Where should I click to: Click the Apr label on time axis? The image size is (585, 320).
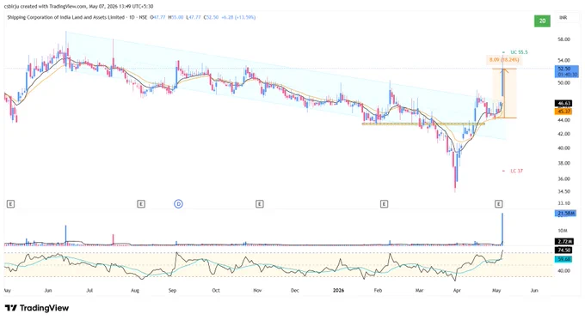point(457,290)
